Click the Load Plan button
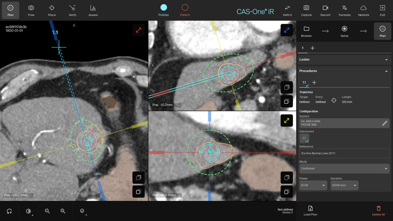393x221 pixels. [x=310, y=211]
